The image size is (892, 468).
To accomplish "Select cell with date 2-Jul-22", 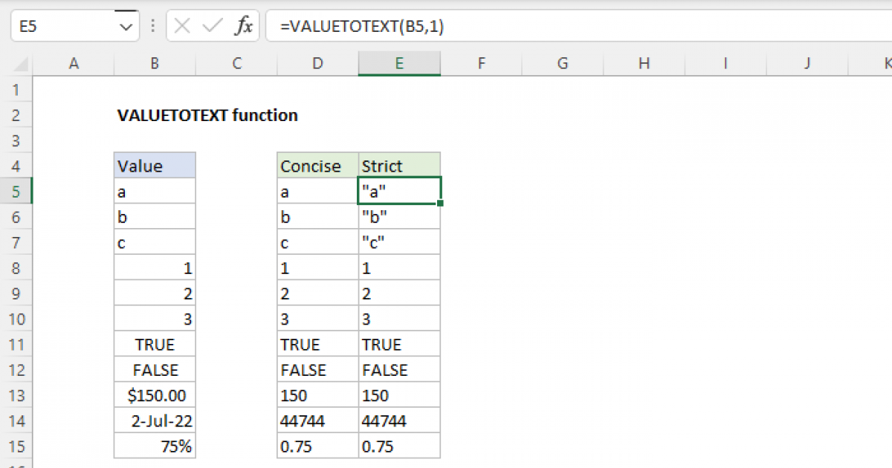I will pyautogui.click(x=155, y=421).
